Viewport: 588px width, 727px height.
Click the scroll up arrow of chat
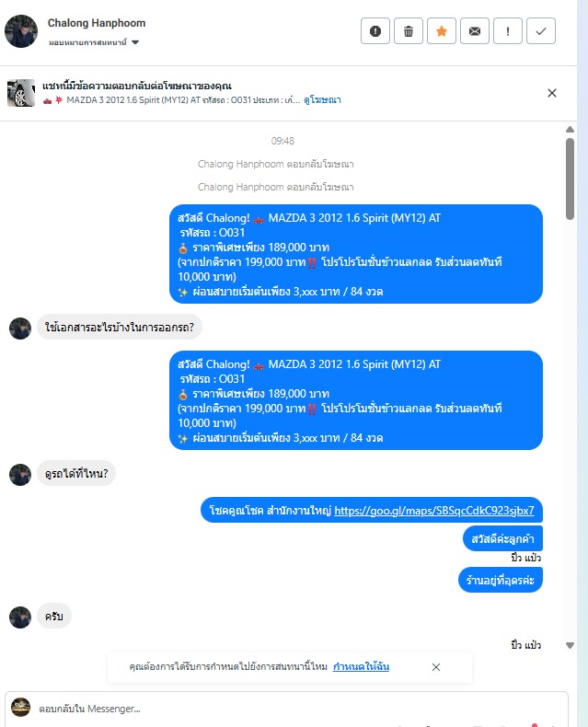[570, 130]
